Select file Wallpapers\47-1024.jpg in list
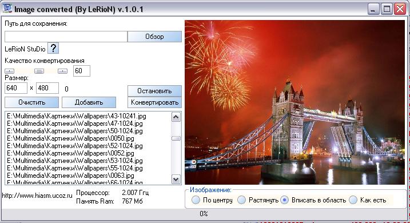The height and width of the screenshot is (223, 410). [75, 124]
